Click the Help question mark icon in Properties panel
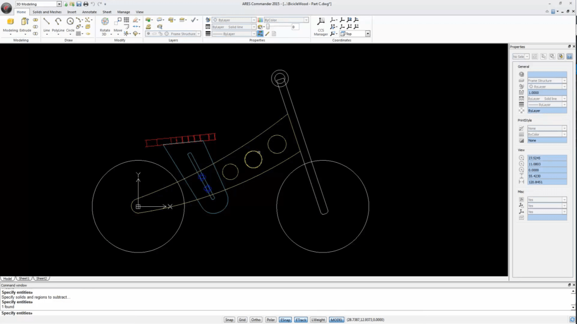Screen dimensions: 577x324 click(569, 56)
